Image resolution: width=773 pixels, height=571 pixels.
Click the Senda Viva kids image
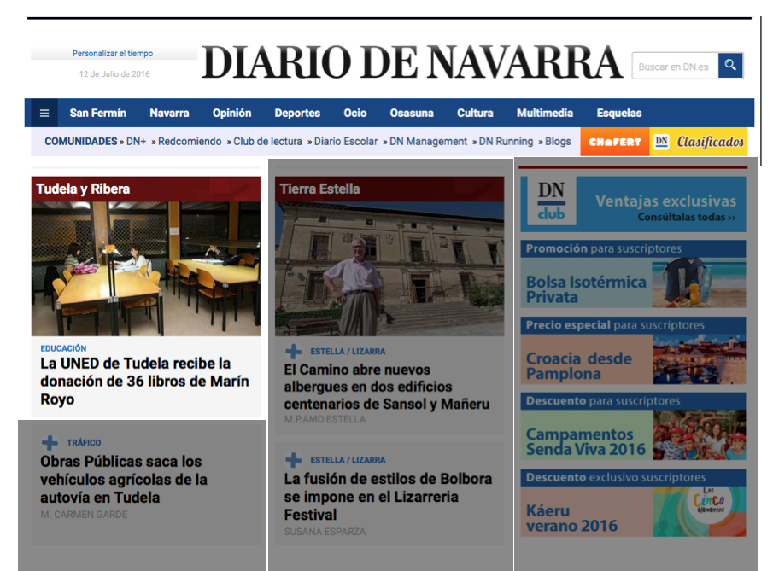699,435
